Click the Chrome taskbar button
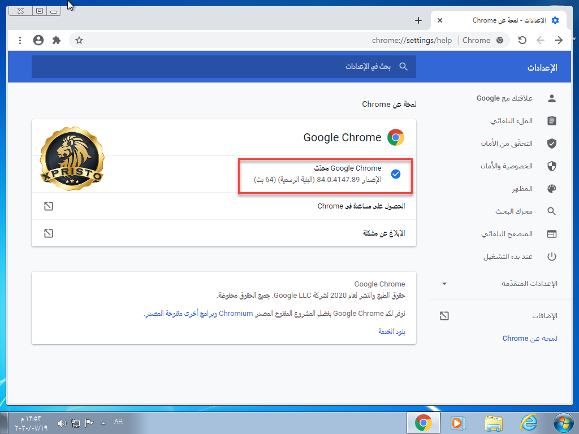The height and width of the screenshot is (434, 579). [423, 423]
